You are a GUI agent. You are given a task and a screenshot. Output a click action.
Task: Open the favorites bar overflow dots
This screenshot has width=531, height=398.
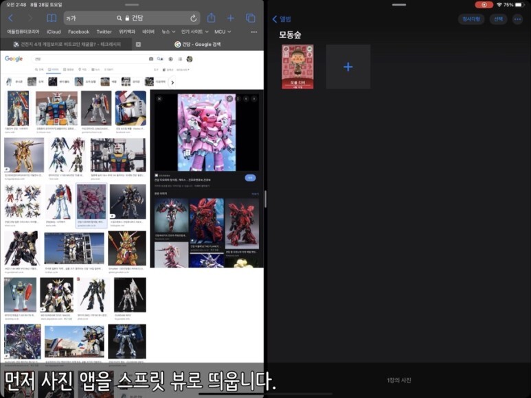(x=254, y=32)
